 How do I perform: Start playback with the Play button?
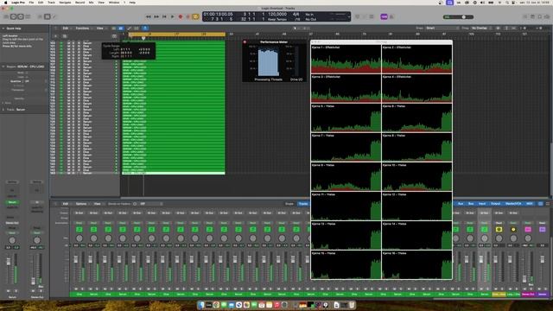[x=173, y=16]
